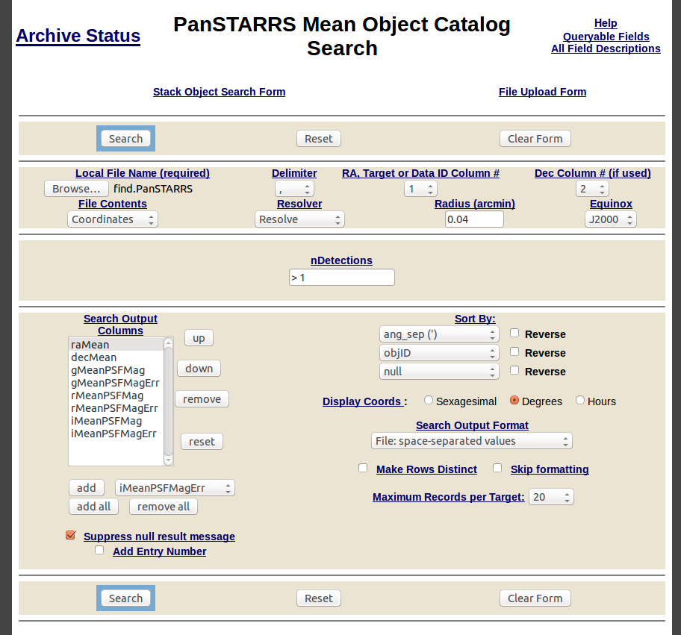Image resolution: width=681 pixels, height=635 pixels.
Task: Select gMeanPSFMagErr in output columns list
Action: [116, 383]
